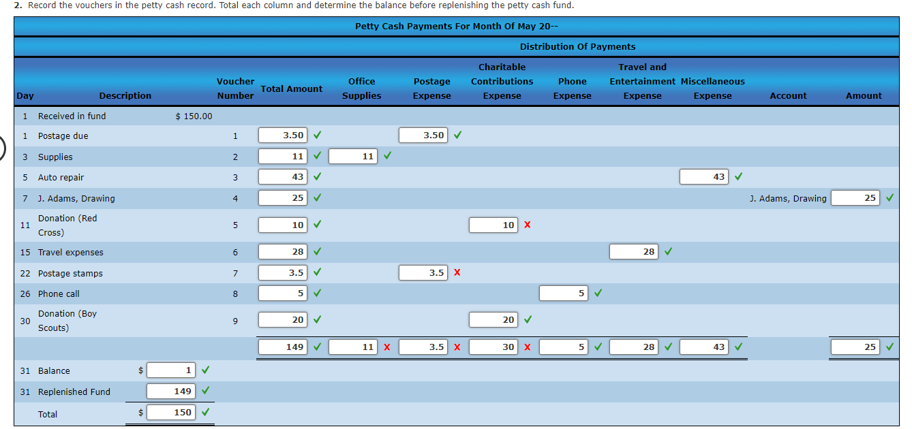Click the green checkmark next to Phone call 5
The image size is (912, 429).
coord(597,293)
